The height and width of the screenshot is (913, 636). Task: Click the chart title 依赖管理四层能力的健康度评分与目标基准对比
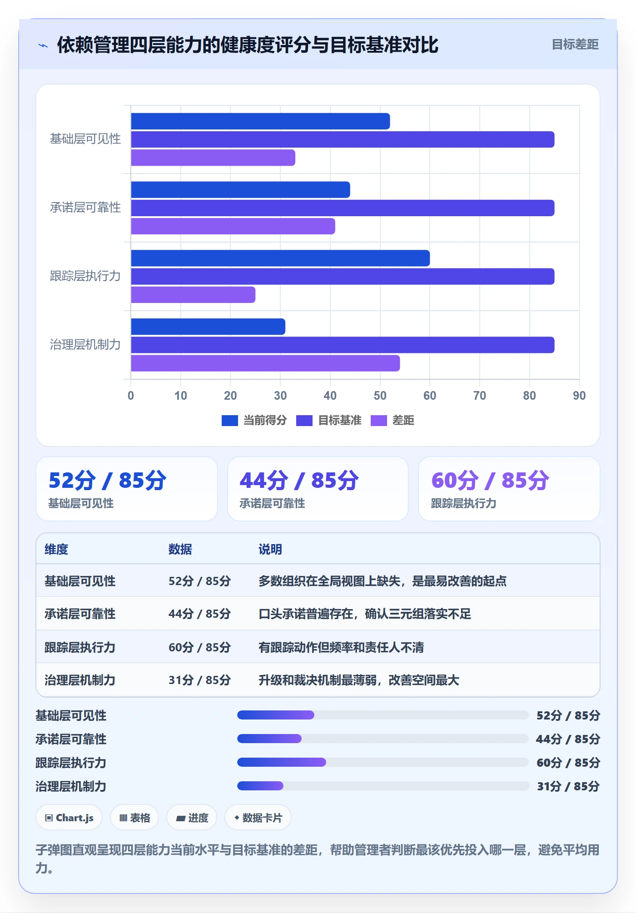[248, 45]
